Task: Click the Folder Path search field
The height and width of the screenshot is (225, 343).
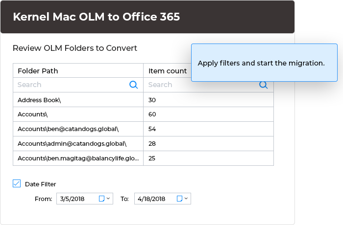Action: pyautogui.click(x=78, y=85)
